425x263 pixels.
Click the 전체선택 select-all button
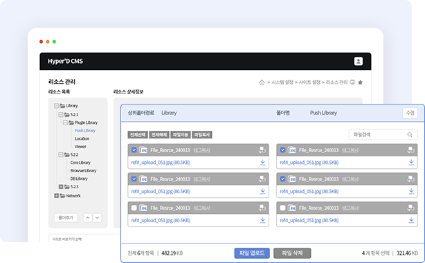[138, 135]
